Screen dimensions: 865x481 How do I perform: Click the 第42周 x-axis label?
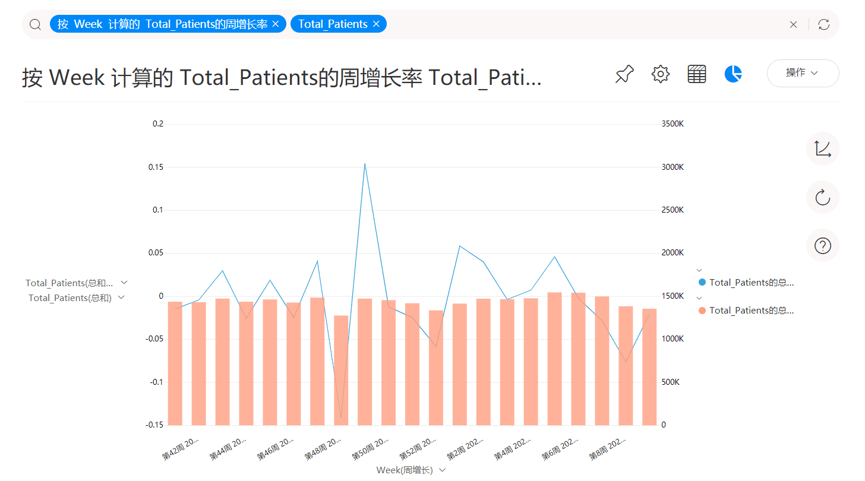point(180,450)
